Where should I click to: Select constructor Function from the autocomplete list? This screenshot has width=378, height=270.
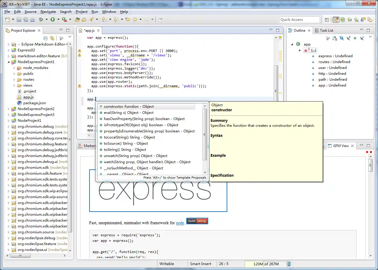[x=130, y=106]
